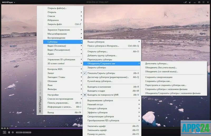Image resolution: width=211 pixels, height=136 pixels.
Task: Click Информация о записи... menu item
Action: click(x=63, y=107)
